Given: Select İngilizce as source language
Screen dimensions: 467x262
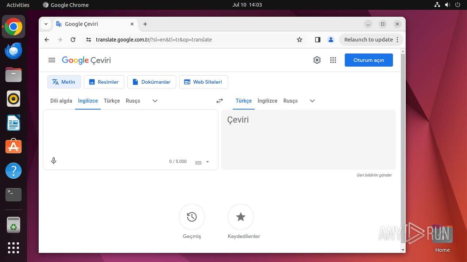Looking at the screenshot, I should tap(88, 101).
